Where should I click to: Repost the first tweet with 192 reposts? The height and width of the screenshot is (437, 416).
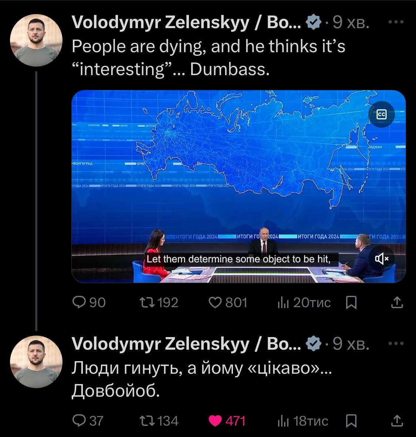[145, 303]
